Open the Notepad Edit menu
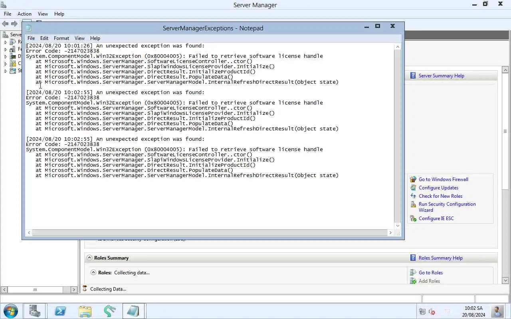511x319 pixels. click(x=44, y=38)
